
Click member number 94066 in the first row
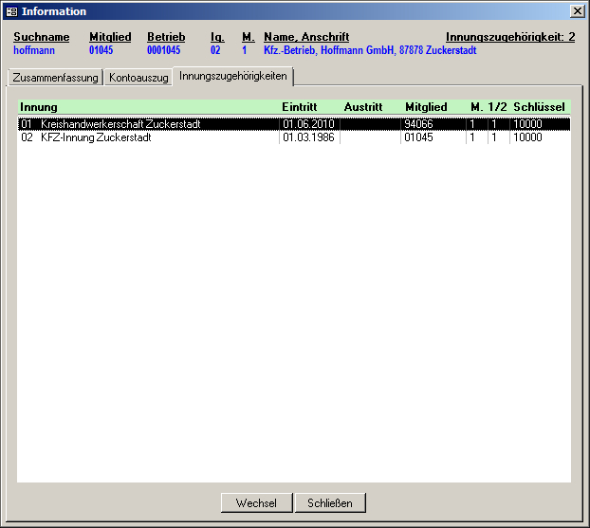(418, 124)
